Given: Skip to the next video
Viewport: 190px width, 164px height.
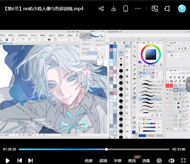Looking at the screenshot, I should point(31,160).
